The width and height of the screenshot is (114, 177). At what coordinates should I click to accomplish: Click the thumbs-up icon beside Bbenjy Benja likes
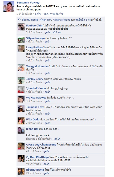19,19
